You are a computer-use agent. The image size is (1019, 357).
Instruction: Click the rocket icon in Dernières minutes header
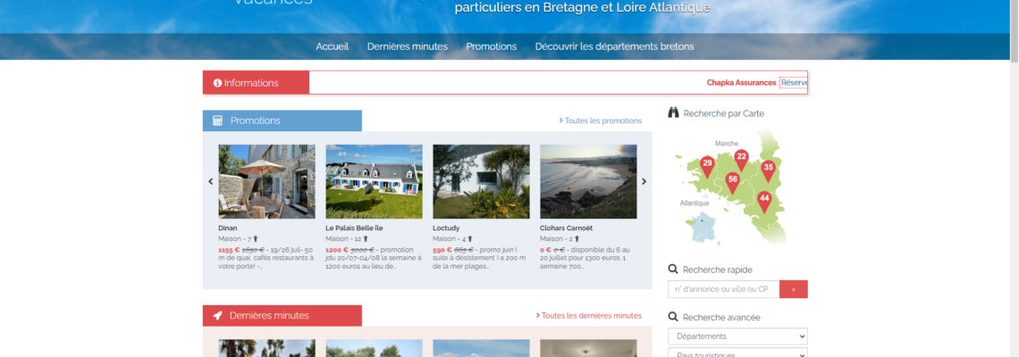(x=218, y=315)
